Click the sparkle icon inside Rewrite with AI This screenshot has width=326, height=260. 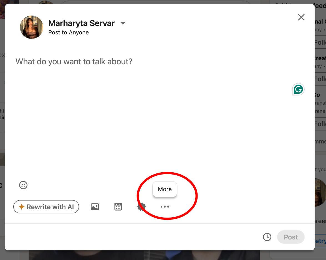22,206
